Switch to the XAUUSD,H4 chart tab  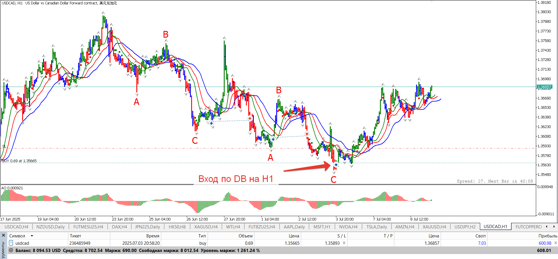point(434,227)
